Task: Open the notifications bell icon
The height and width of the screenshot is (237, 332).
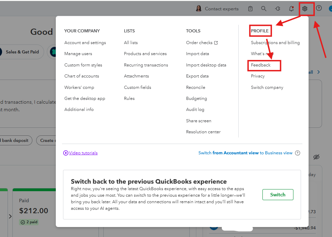Action: pos(291,9)
